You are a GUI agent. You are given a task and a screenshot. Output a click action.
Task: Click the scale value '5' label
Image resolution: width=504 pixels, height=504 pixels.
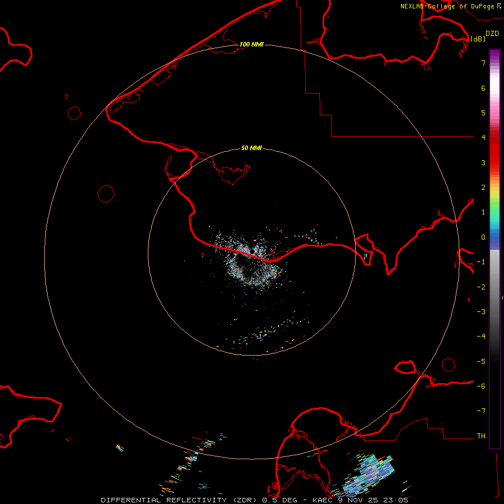click(483, 113)
